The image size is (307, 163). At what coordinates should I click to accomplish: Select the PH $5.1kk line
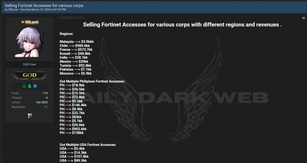coord(71,121)
